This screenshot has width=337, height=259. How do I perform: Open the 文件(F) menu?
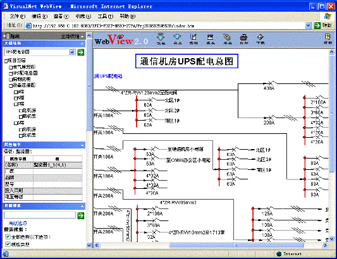coord(18,16)
